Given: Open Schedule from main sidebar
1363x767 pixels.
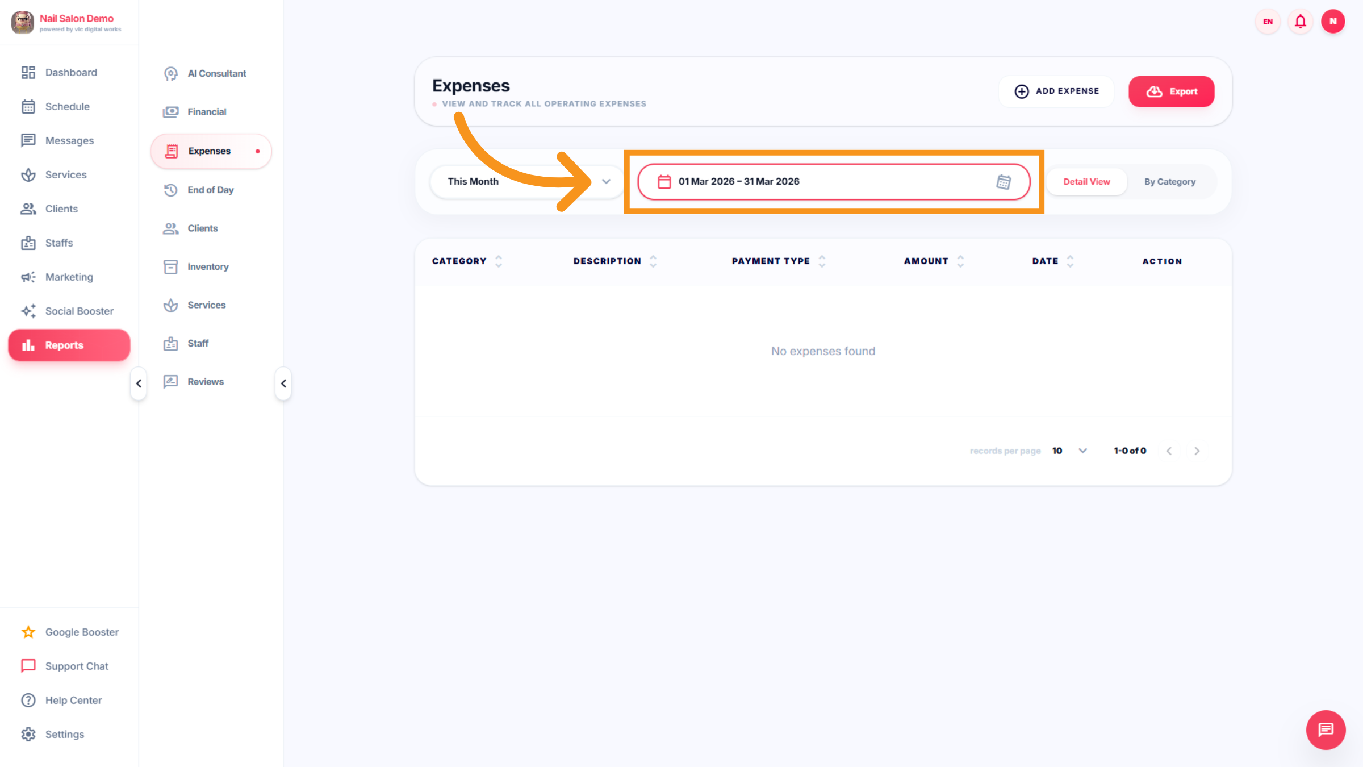Looking at the screenshot, I should tap(67, 106).
